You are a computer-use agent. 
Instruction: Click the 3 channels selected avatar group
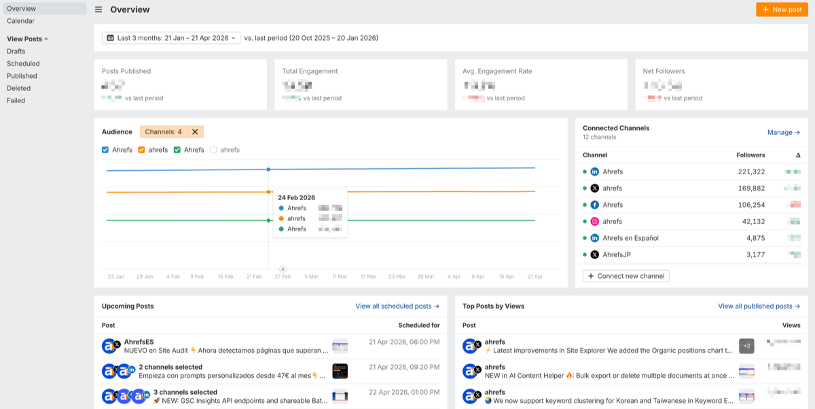[x=126, y=396]
